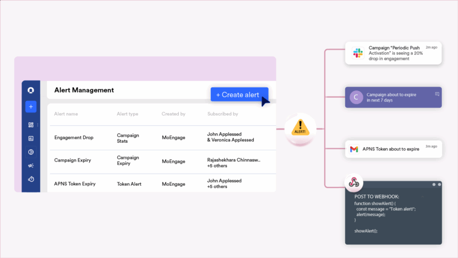
Task: Click the chat icon on purple expiry card
Action: [x=437, y=94]
